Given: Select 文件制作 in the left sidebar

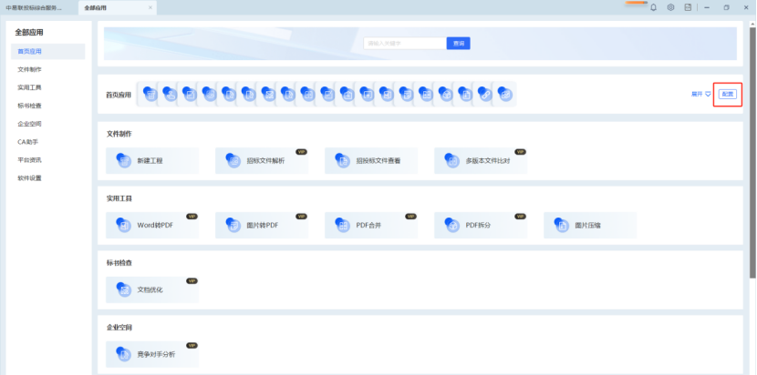Looking at the screenshot, I should (x=29, y=69).
